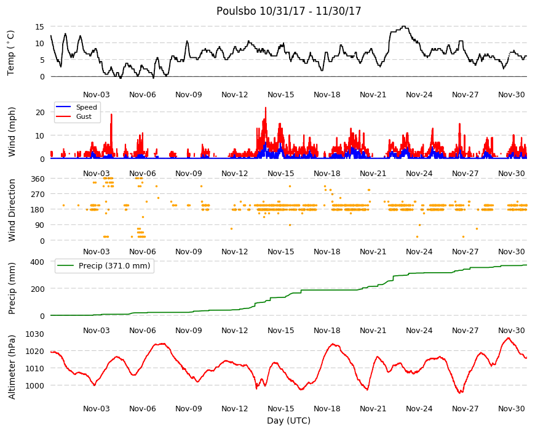Select the Precip (371.0 mm) legend label
The height and width of the screenshot is (431, 535).
click(114, 266)
